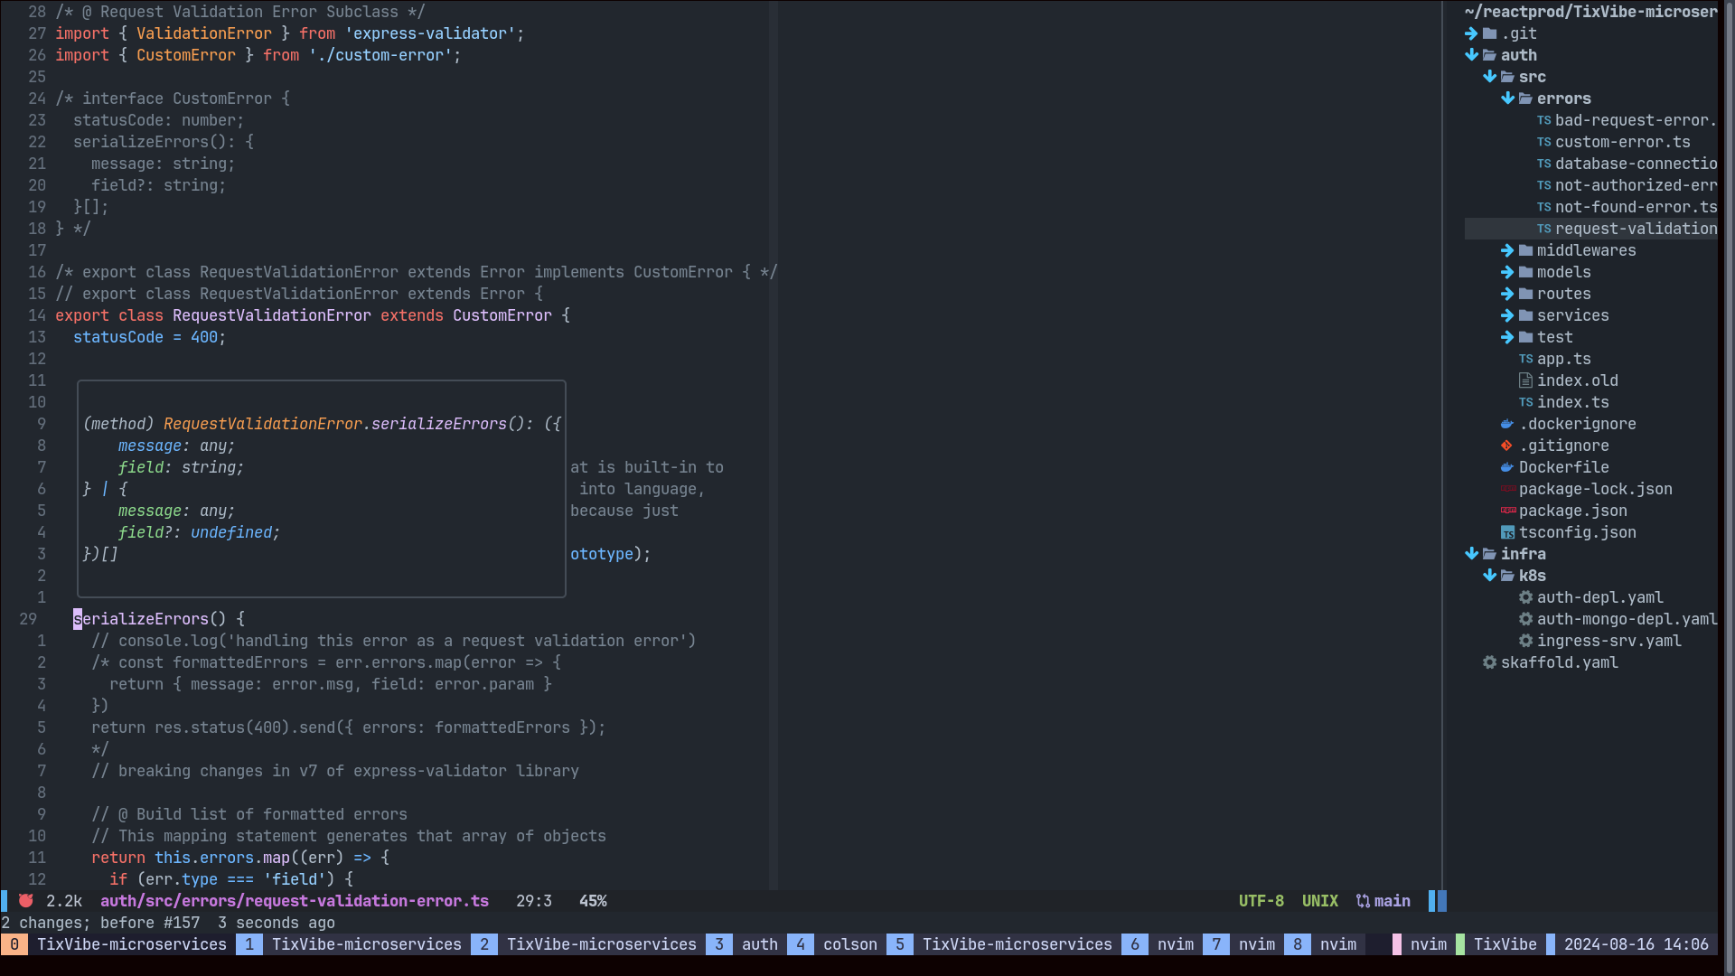Collapse the errors folder arrow

click(x=1507, y=99)
